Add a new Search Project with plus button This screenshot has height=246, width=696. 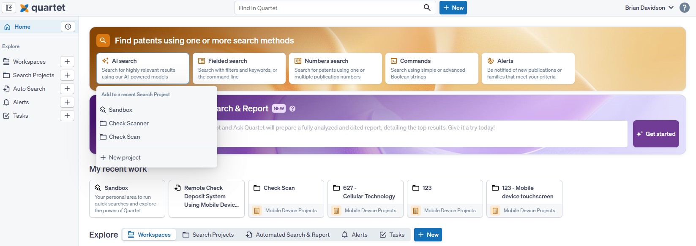[67, 75]
